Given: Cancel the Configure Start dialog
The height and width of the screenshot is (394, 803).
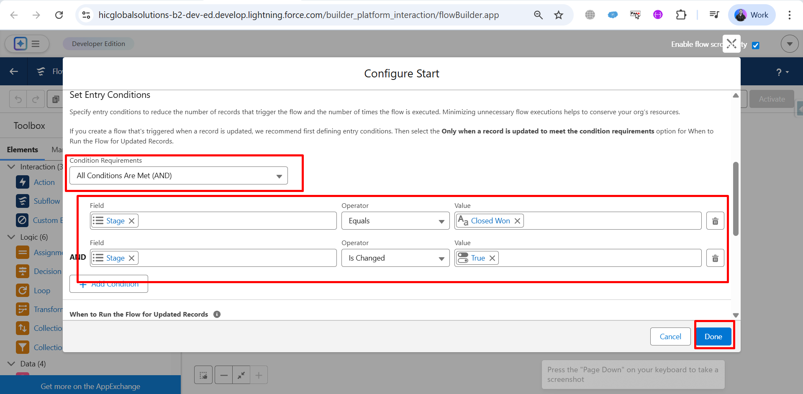Looking at the screenshot, I should (x=670, y=337).
